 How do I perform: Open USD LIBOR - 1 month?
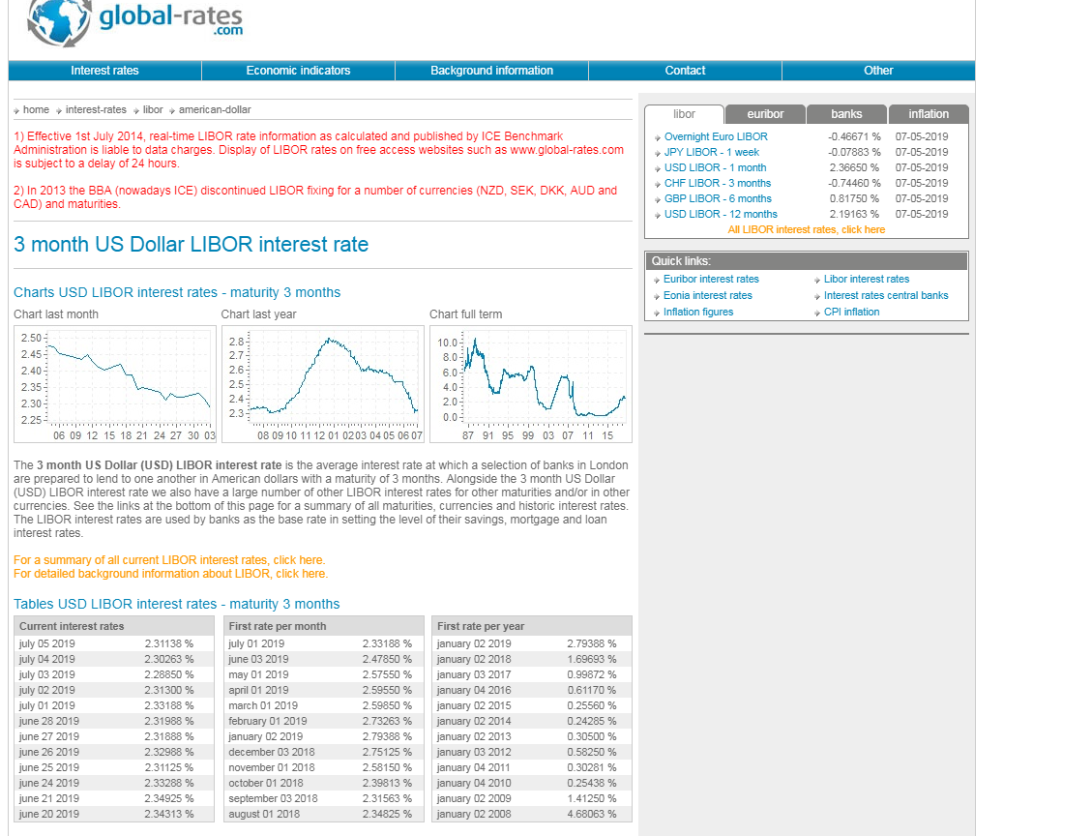[x=715, y=167]
